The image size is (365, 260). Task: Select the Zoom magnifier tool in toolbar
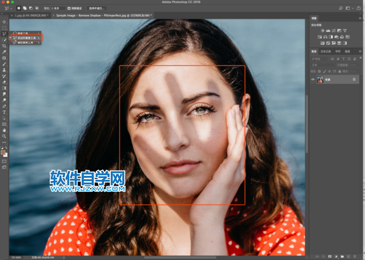[4, 136]
